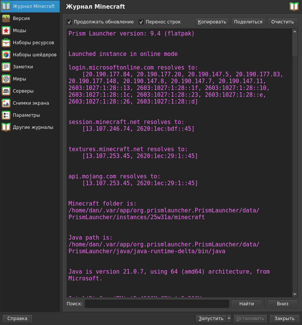Click the Моды star icon in sidebar

[x=6, y=31]
